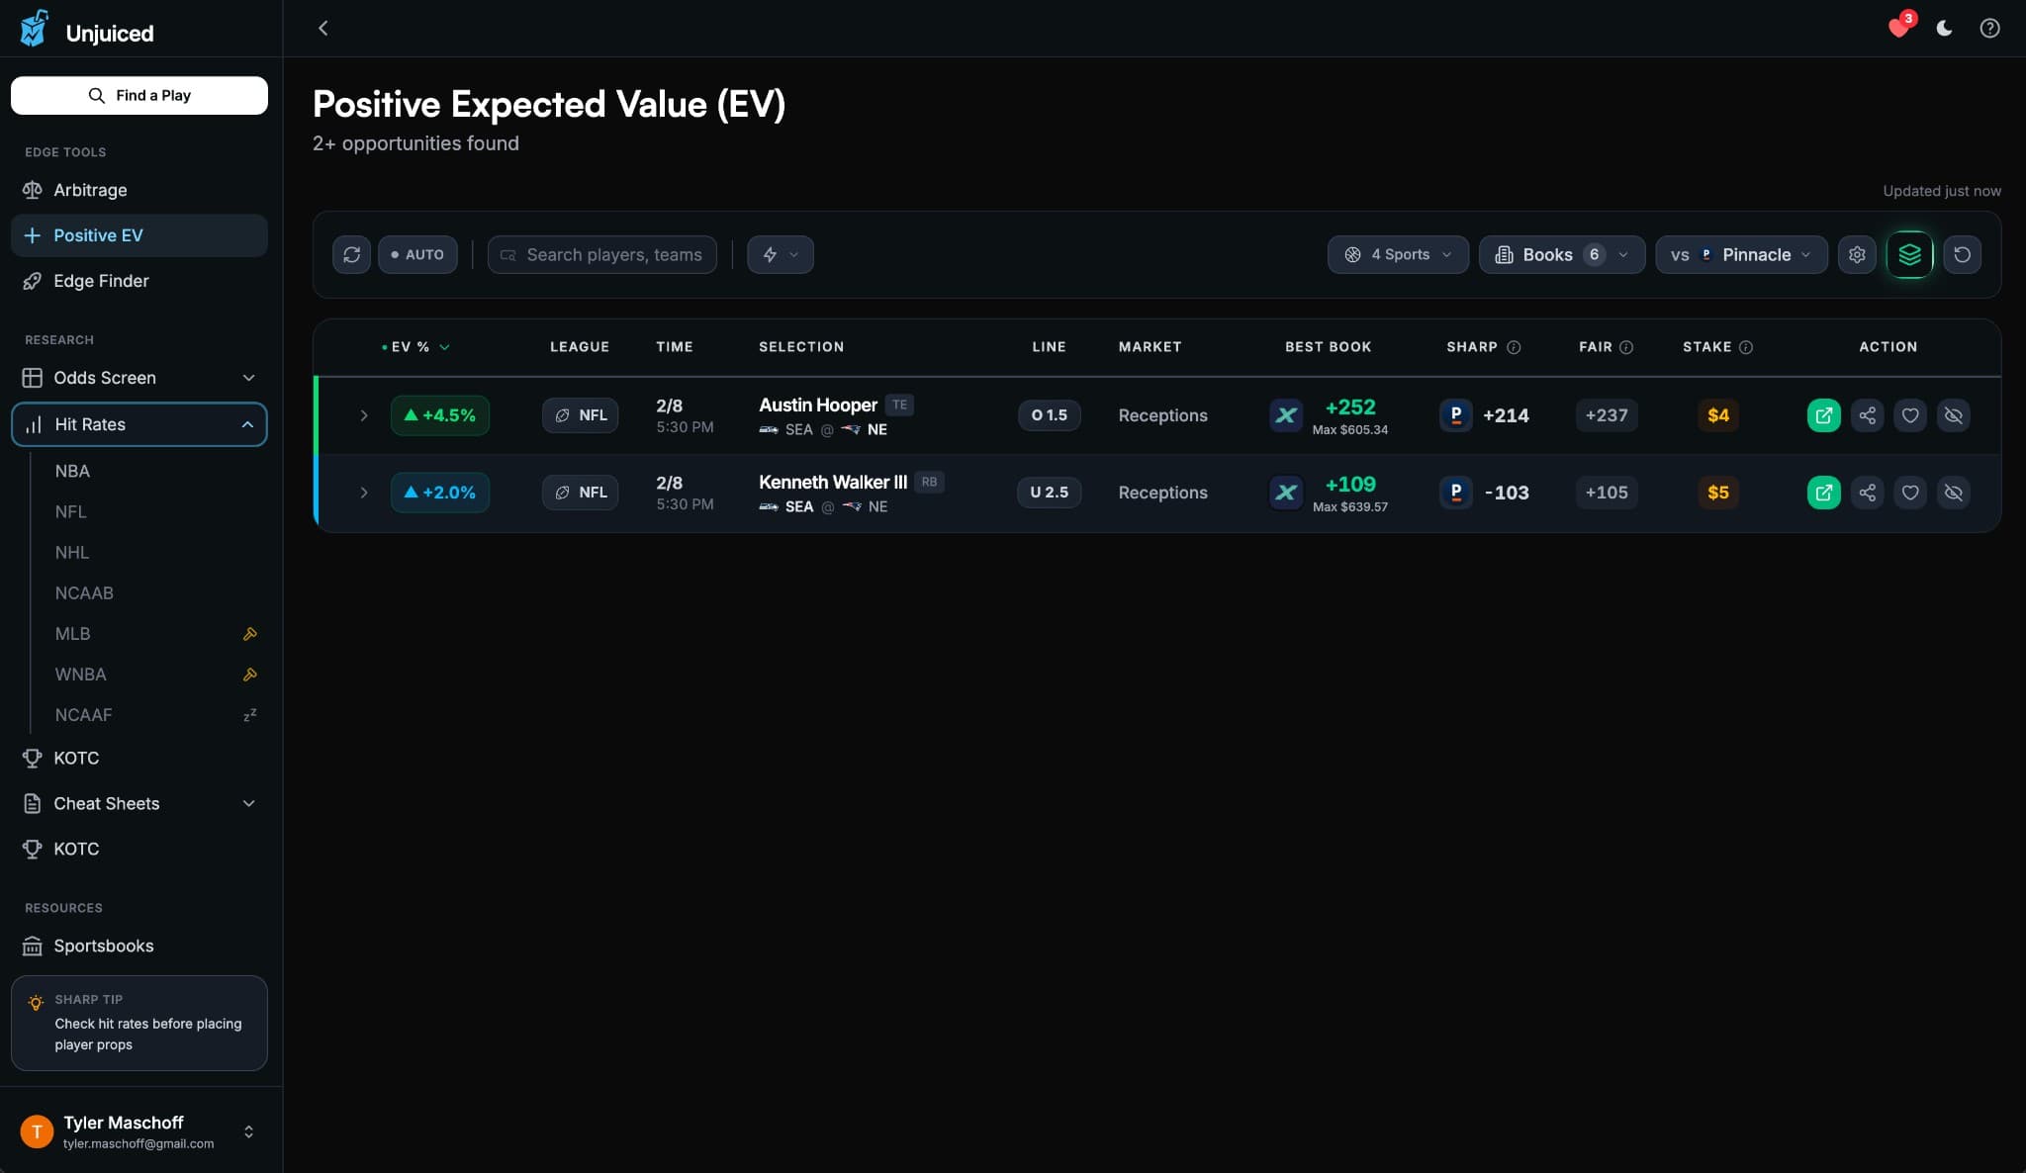Screen dimensions: 2026x1173
Task: Click the stacked layers view icon
Action: click(1909, 254)
